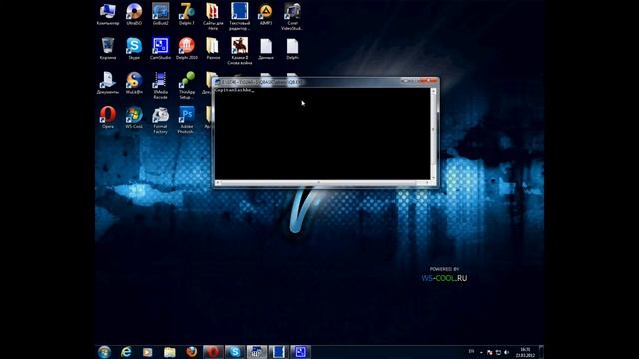
Task: Click console vertical scrollbar down arrow
Action: pos(433,178)
